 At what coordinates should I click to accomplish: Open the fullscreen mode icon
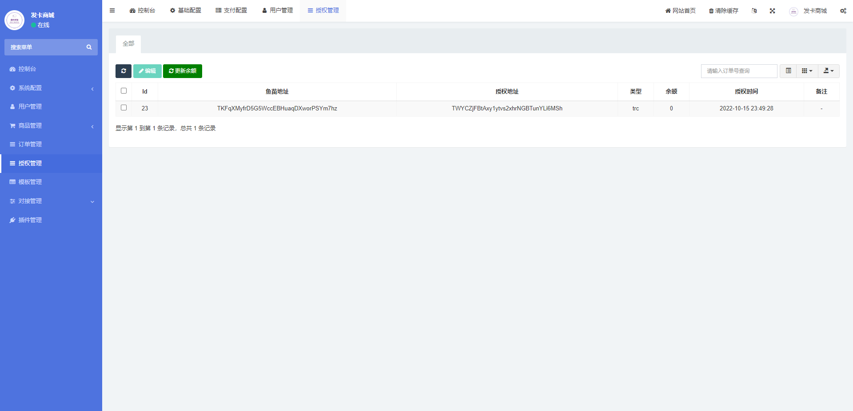pyautogui.click(x=773, y=11)
